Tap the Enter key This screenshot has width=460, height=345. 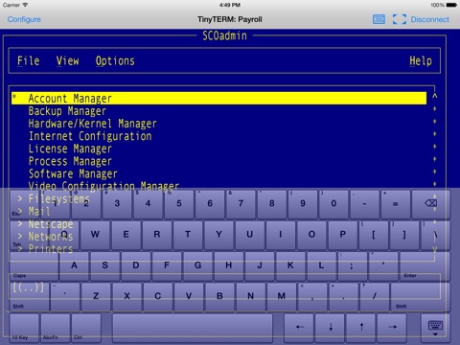coord(425,266)
